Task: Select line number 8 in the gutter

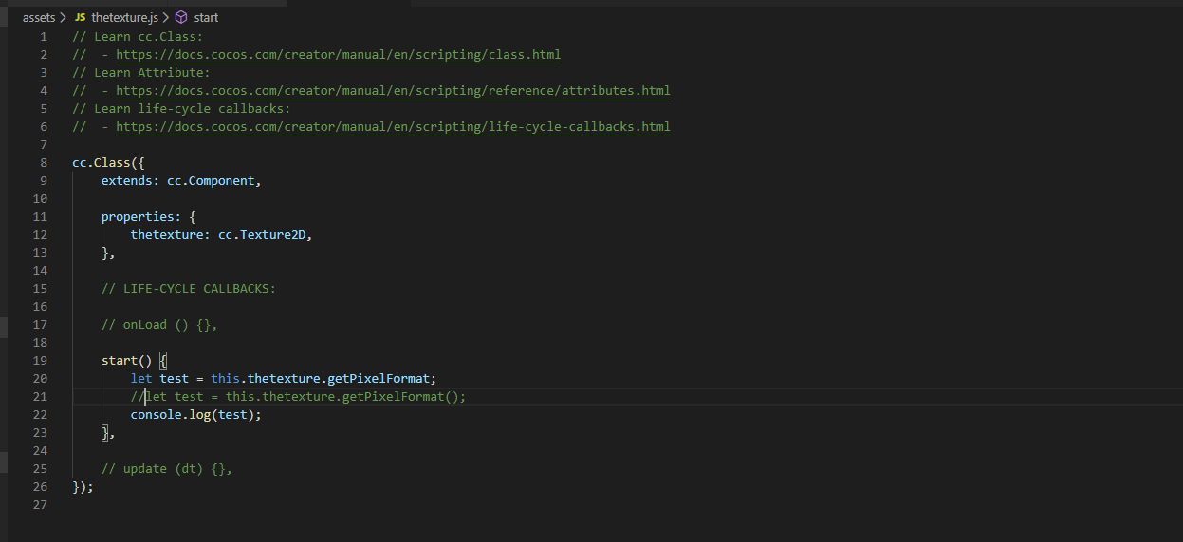Action: point(43,163)
